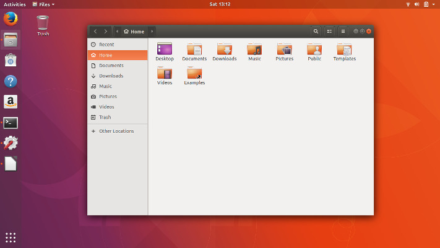440x248 pixels.
Task: Launch Amazon from the dock
Action: 11,102
